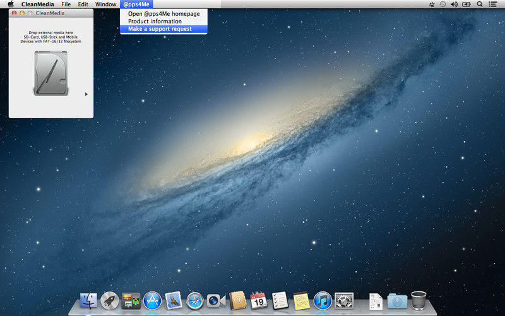Click 'Drop external media here' text

(50, 33)
